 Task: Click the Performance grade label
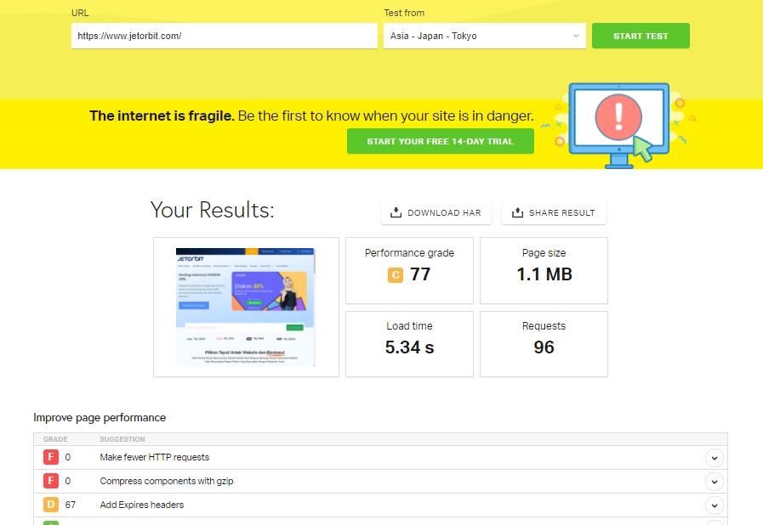409,253
